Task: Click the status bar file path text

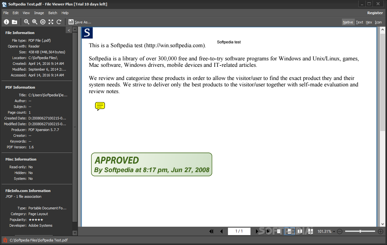Action: point(39,240)
